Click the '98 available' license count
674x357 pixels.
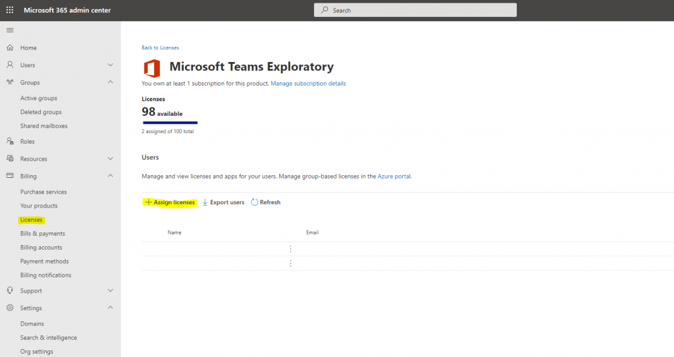point(162,112)
